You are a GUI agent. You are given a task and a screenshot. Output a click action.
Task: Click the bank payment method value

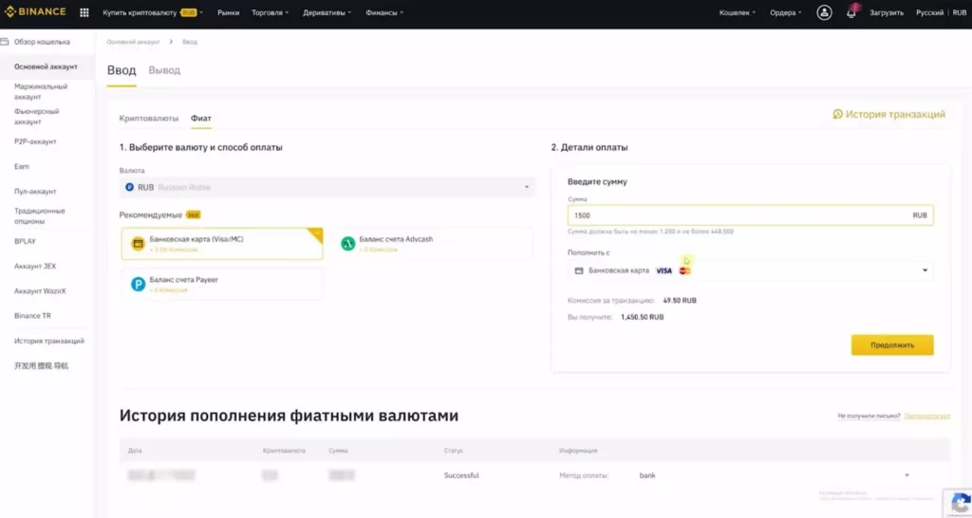[647, 476]
